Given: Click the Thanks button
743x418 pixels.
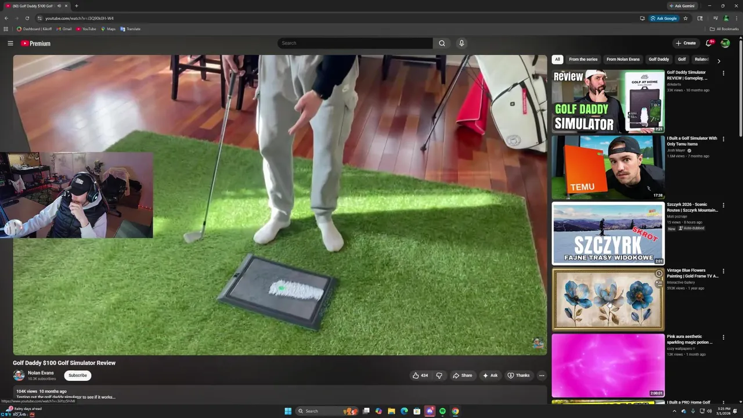Looking at the screenshot, I should pos(518,375).
